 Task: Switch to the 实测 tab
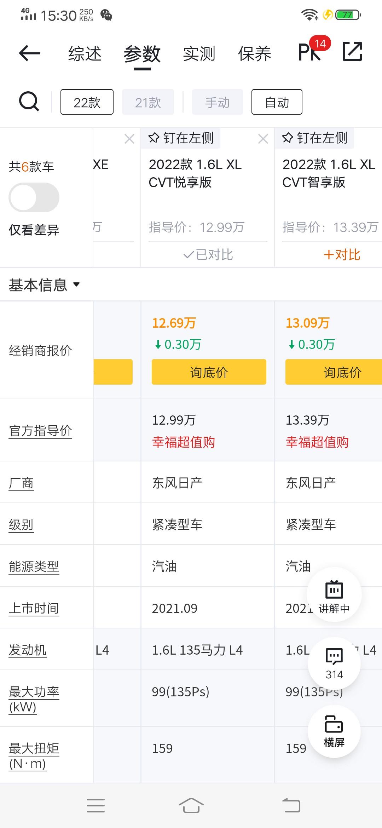point(199,54)
